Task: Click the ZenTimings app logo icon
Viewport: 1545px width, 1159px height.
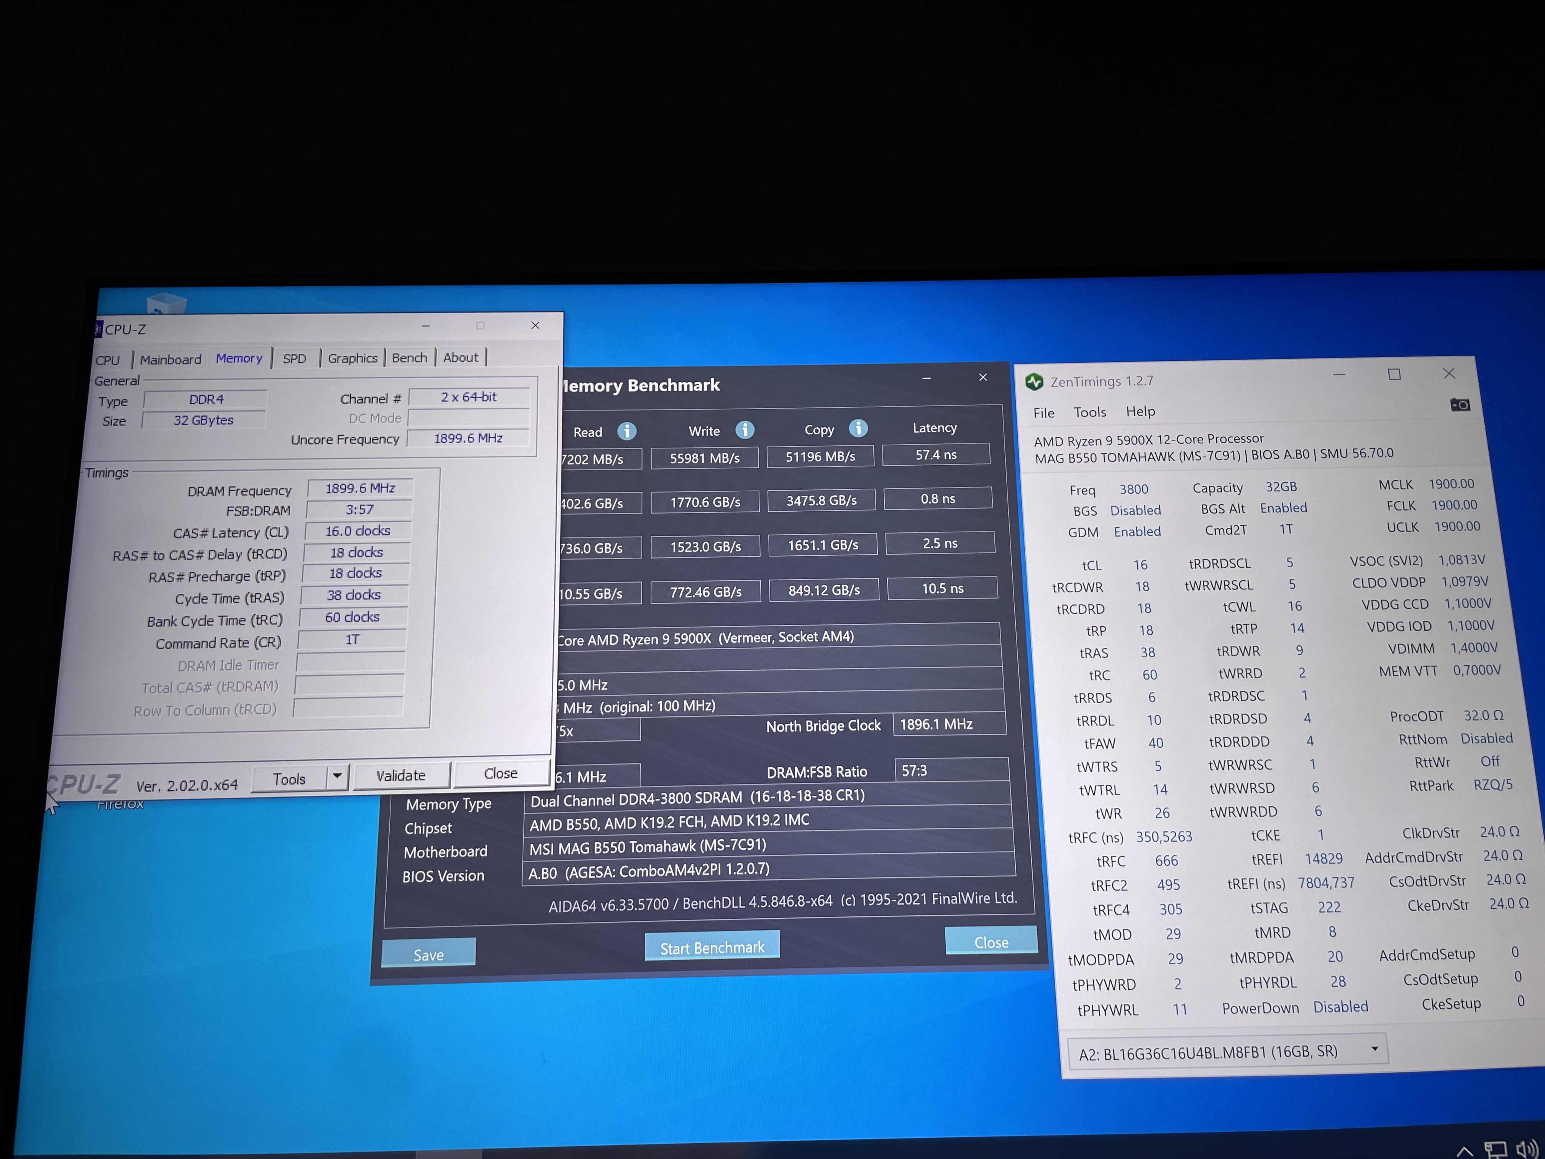Action: pos(1034,382)
